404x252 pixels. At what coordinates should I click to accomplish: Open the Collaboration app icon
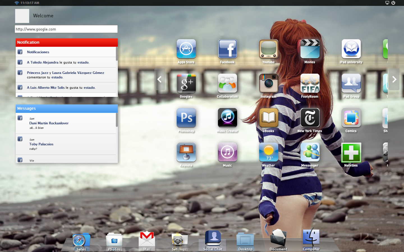coord(227,83)
